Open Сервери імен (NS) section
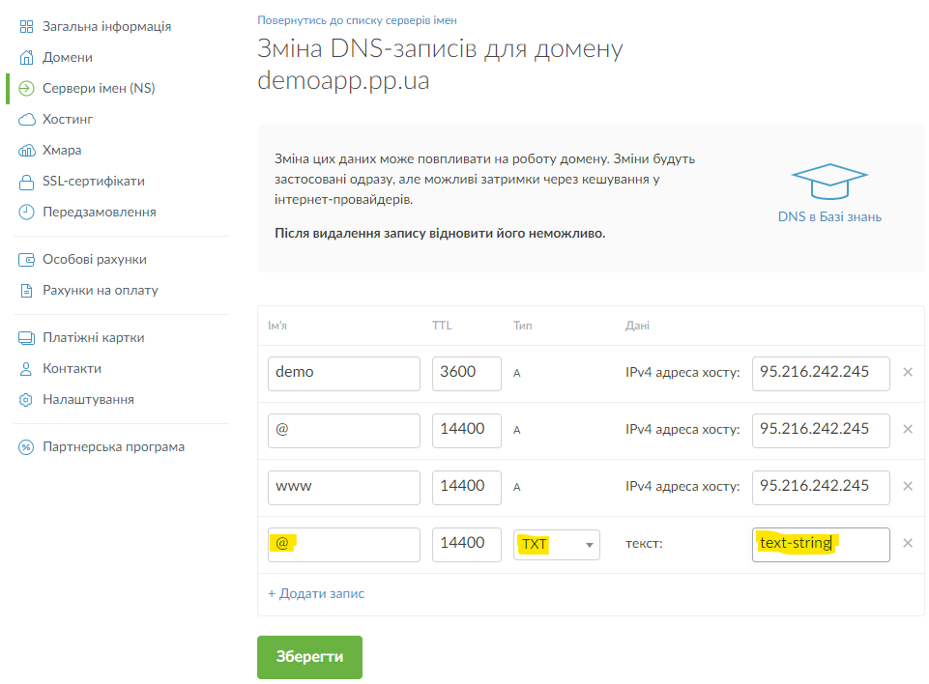This screenshot has height=684, width=929. [99, 88]
